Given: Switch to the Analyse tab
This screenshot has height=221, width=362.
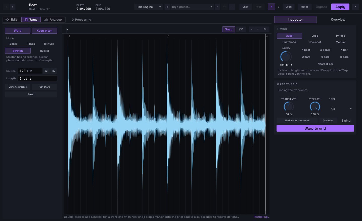Looking at the screenshot, I should 53,20.
